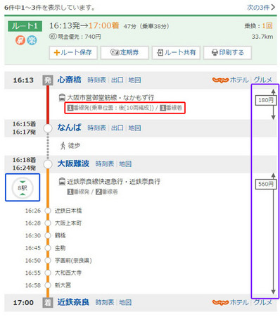280x317 pixels.
Task: Click train icon beside 大阪市営御堂筋線
Action: (x=62, y=97)
